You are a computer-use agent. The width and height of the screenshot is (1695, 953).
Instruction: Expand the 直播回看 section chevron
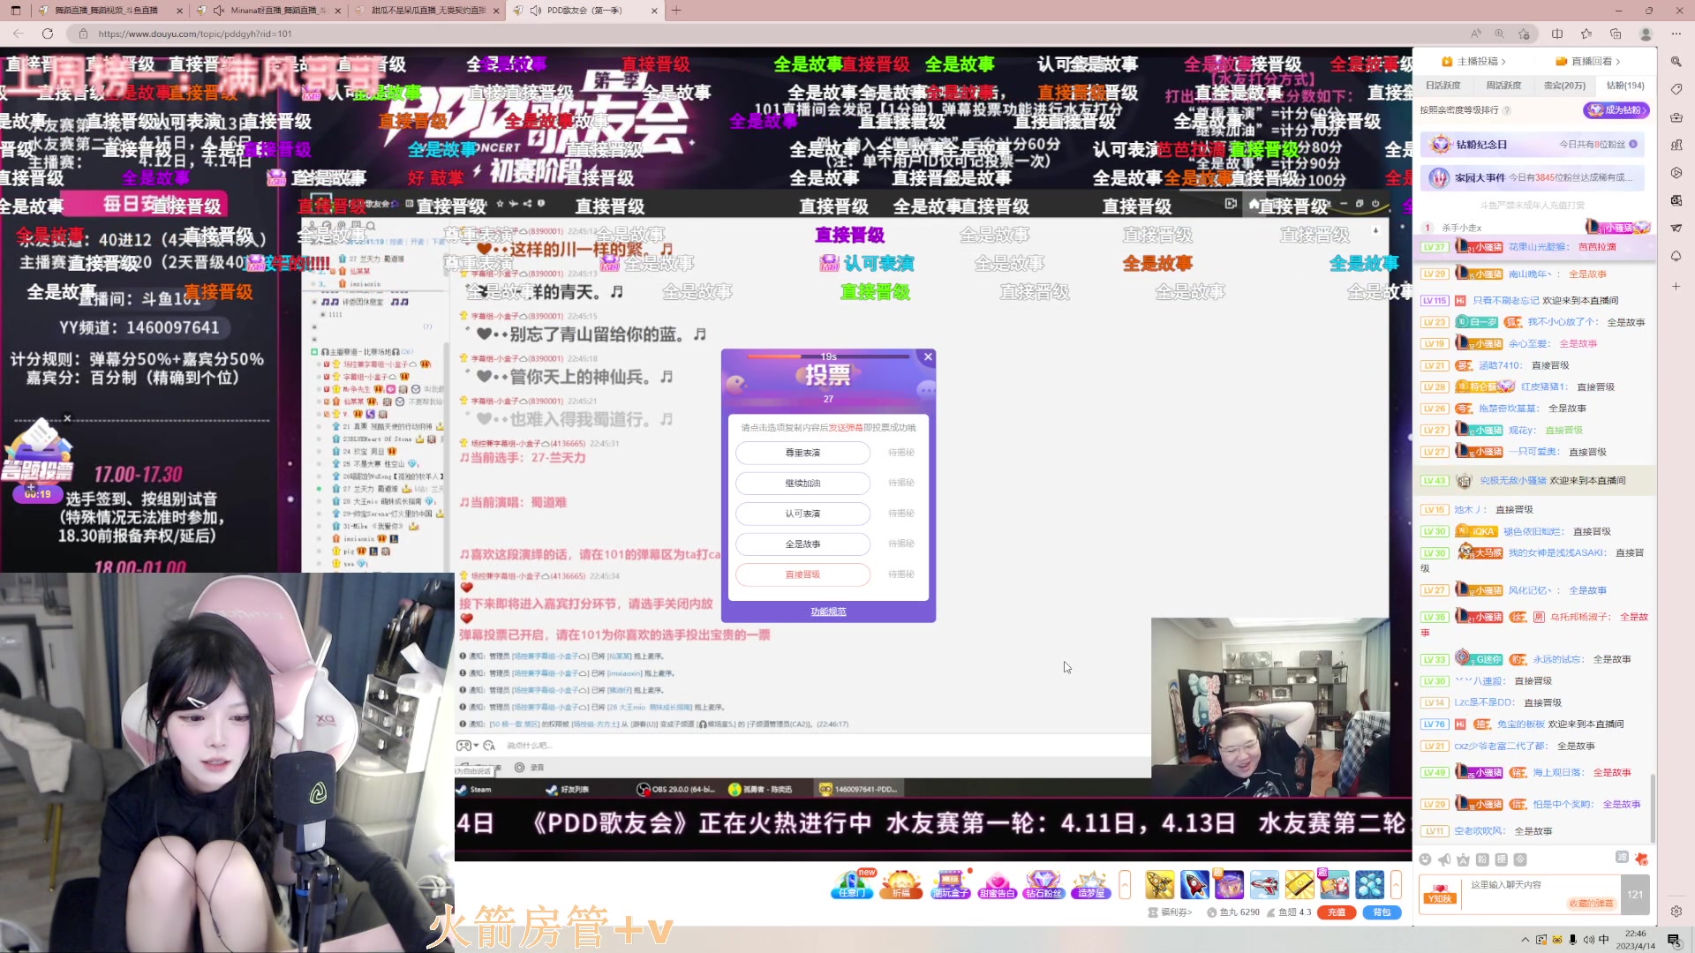coord(1618,62)
